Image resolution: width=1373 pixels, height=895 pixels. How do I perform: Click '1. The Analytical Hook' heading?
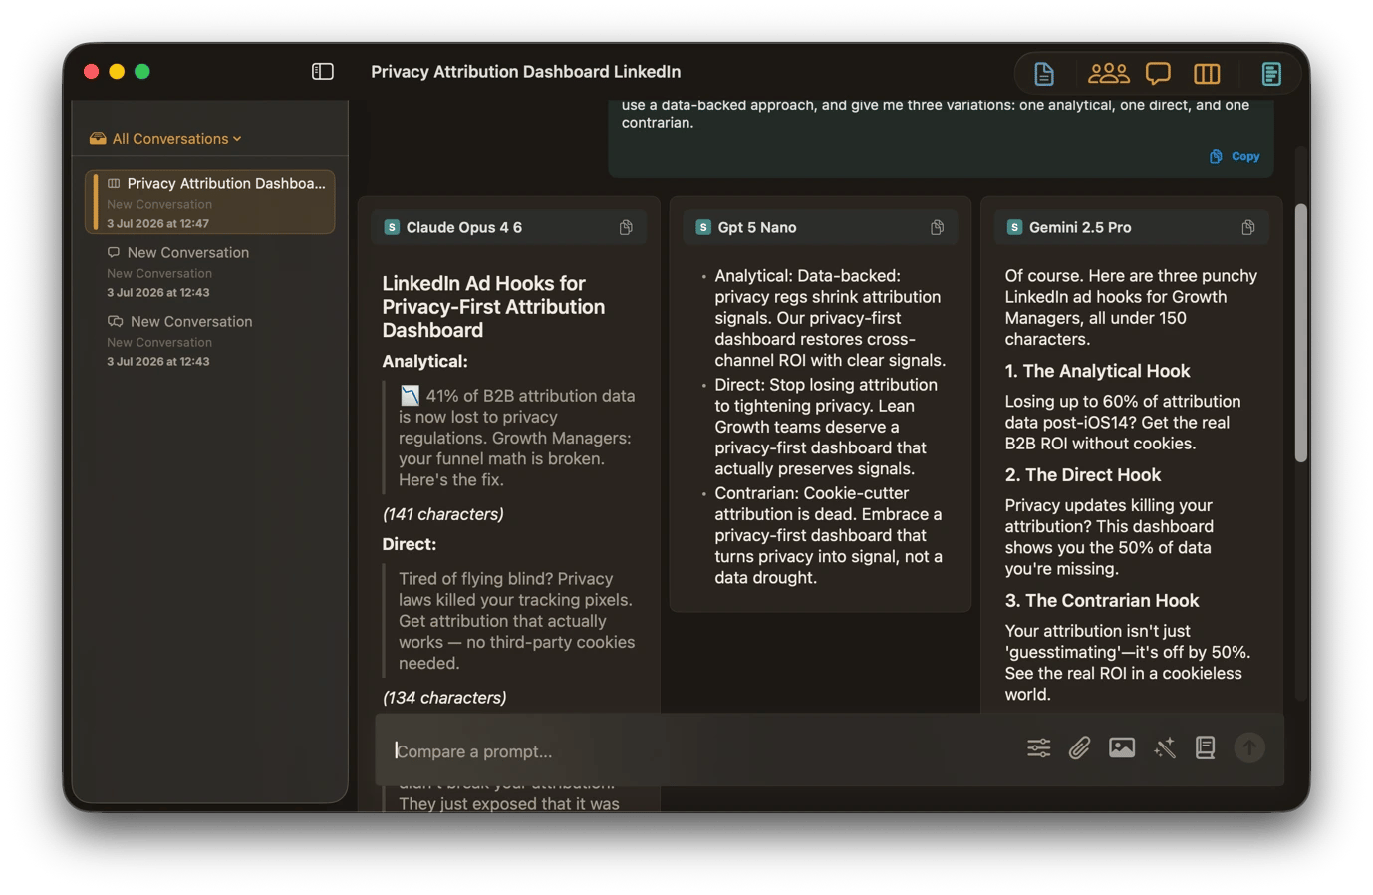coord(1097,371)
